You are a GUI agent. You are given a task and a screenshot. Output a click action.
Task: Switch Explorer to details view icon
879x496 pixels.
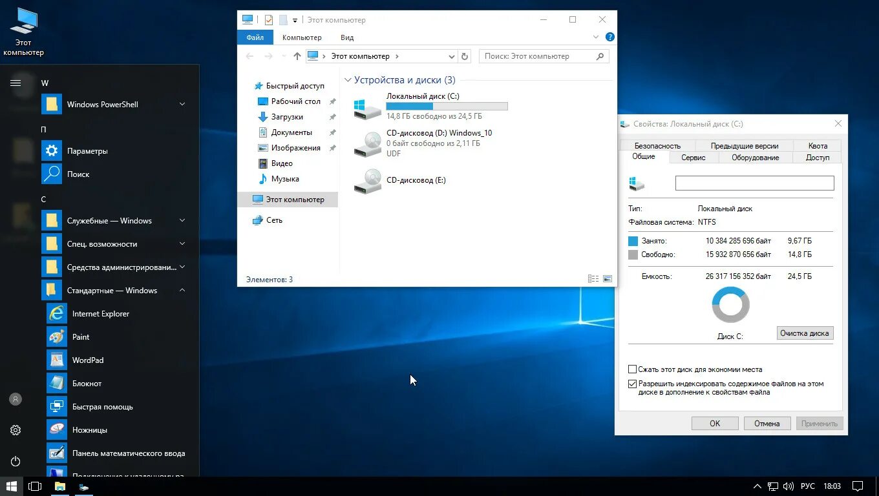593,279
